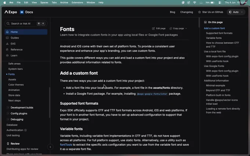Click the Home icon in sidebar
Image resolution: width=250 pixels, height=156 pixels.
tap(7, 32)
